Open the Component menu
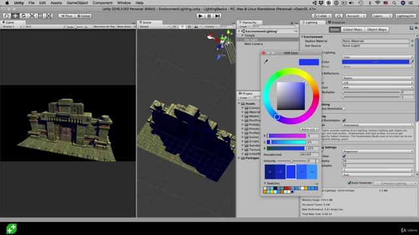Viewport: 419px width, 235px height. coord(102,3)
